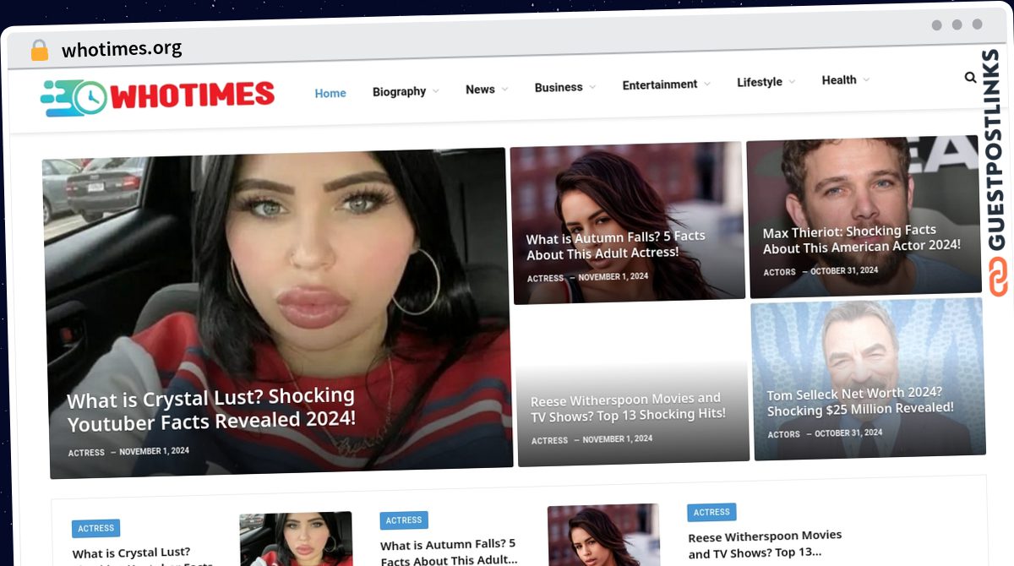1014x566 pixels.
Task: Click November 1, 2024 date on Reese Witherspoon hero
Action: click(618, 439)
